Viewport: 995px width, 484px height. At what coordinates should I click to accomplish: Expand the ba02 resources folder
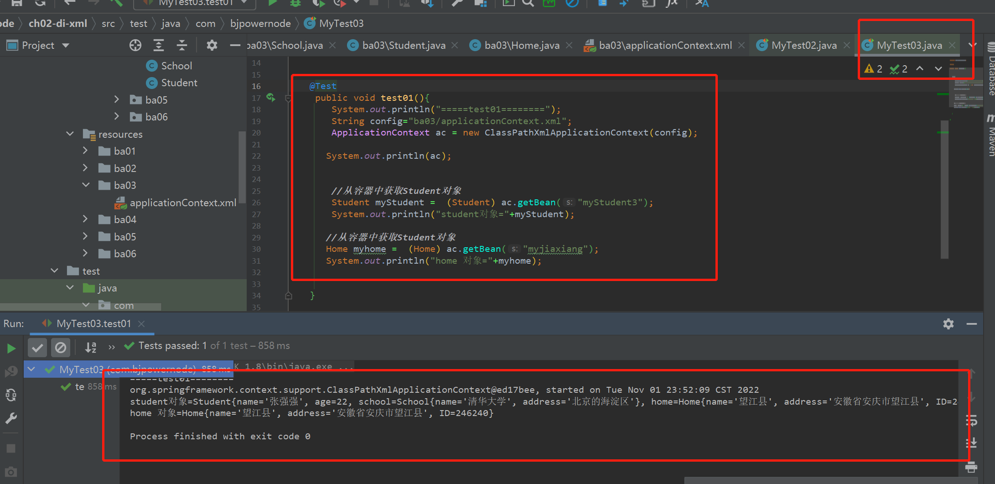click(85, 168)
